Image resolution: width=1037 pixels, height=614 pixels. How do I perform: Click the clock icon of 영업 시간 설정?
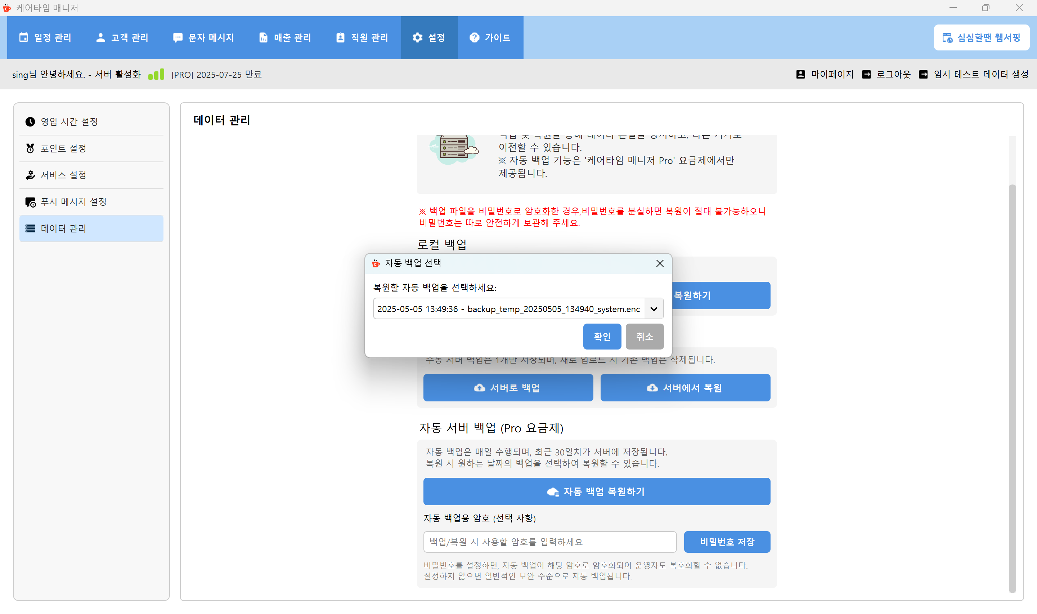click(x=30, y=122)
